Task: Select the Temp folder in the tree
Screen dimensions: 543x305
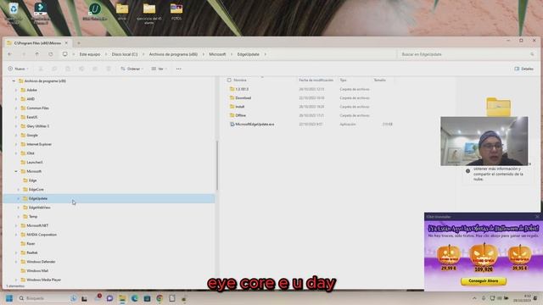Action: [33, 217]
